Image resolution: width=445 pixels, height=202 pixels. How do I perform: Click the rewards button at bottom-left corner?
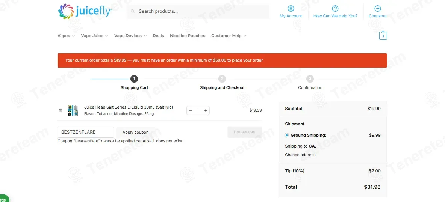tap(4, 199)
